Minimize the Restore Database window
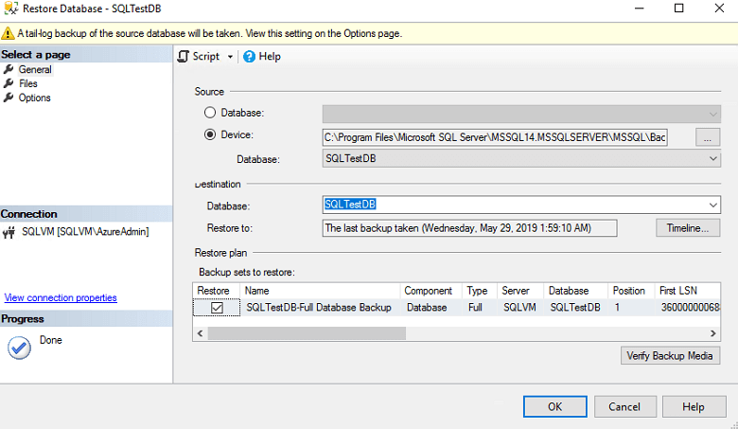Screen dimensions: 738x429 (639, 9)
